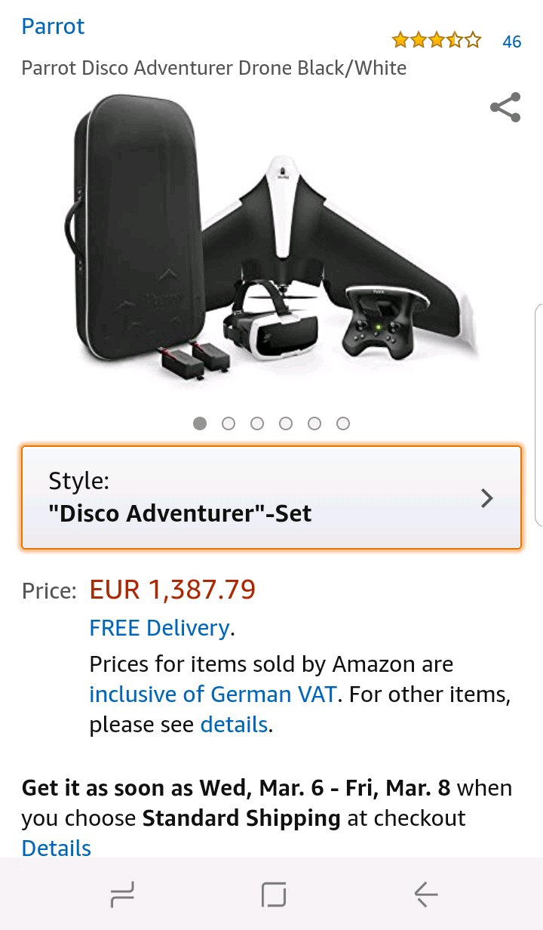
Task: Open the Parrot brand link
Action: [53, 26]
